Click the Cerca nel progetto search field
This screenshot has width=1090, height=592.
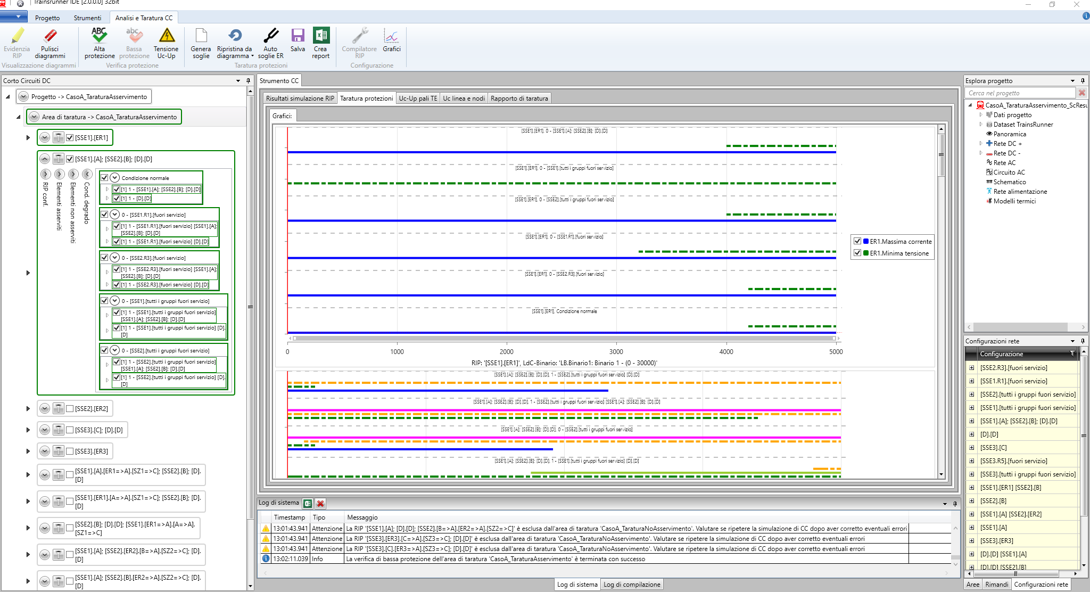click(x=1019, y=93)
